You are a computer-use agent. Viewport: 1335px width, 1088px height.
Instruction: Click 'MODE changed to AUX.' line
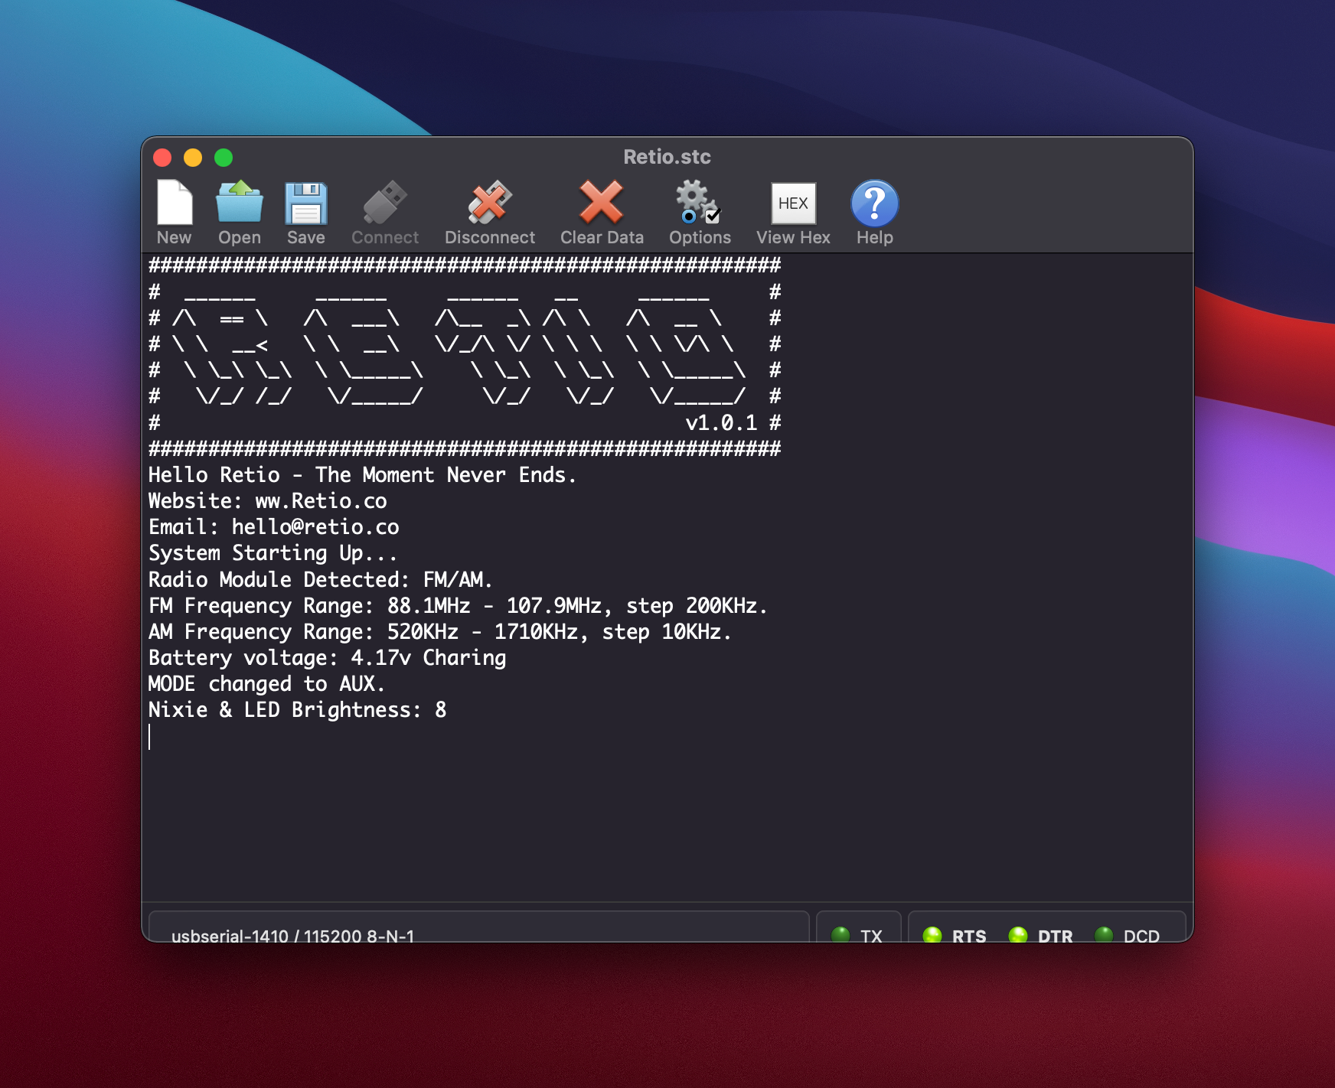pyautogui.click(x=266, y=684)
